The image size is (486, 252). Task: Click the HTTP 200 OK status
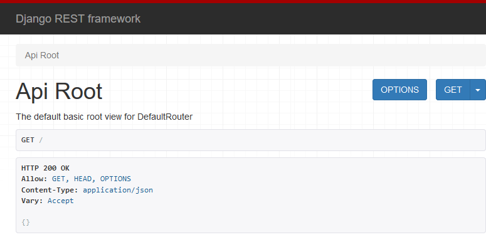click(x=45, y=168)
